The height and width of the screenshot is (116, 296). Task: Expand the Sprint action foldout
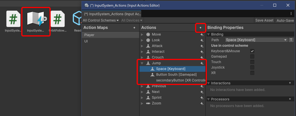(142, 98)
